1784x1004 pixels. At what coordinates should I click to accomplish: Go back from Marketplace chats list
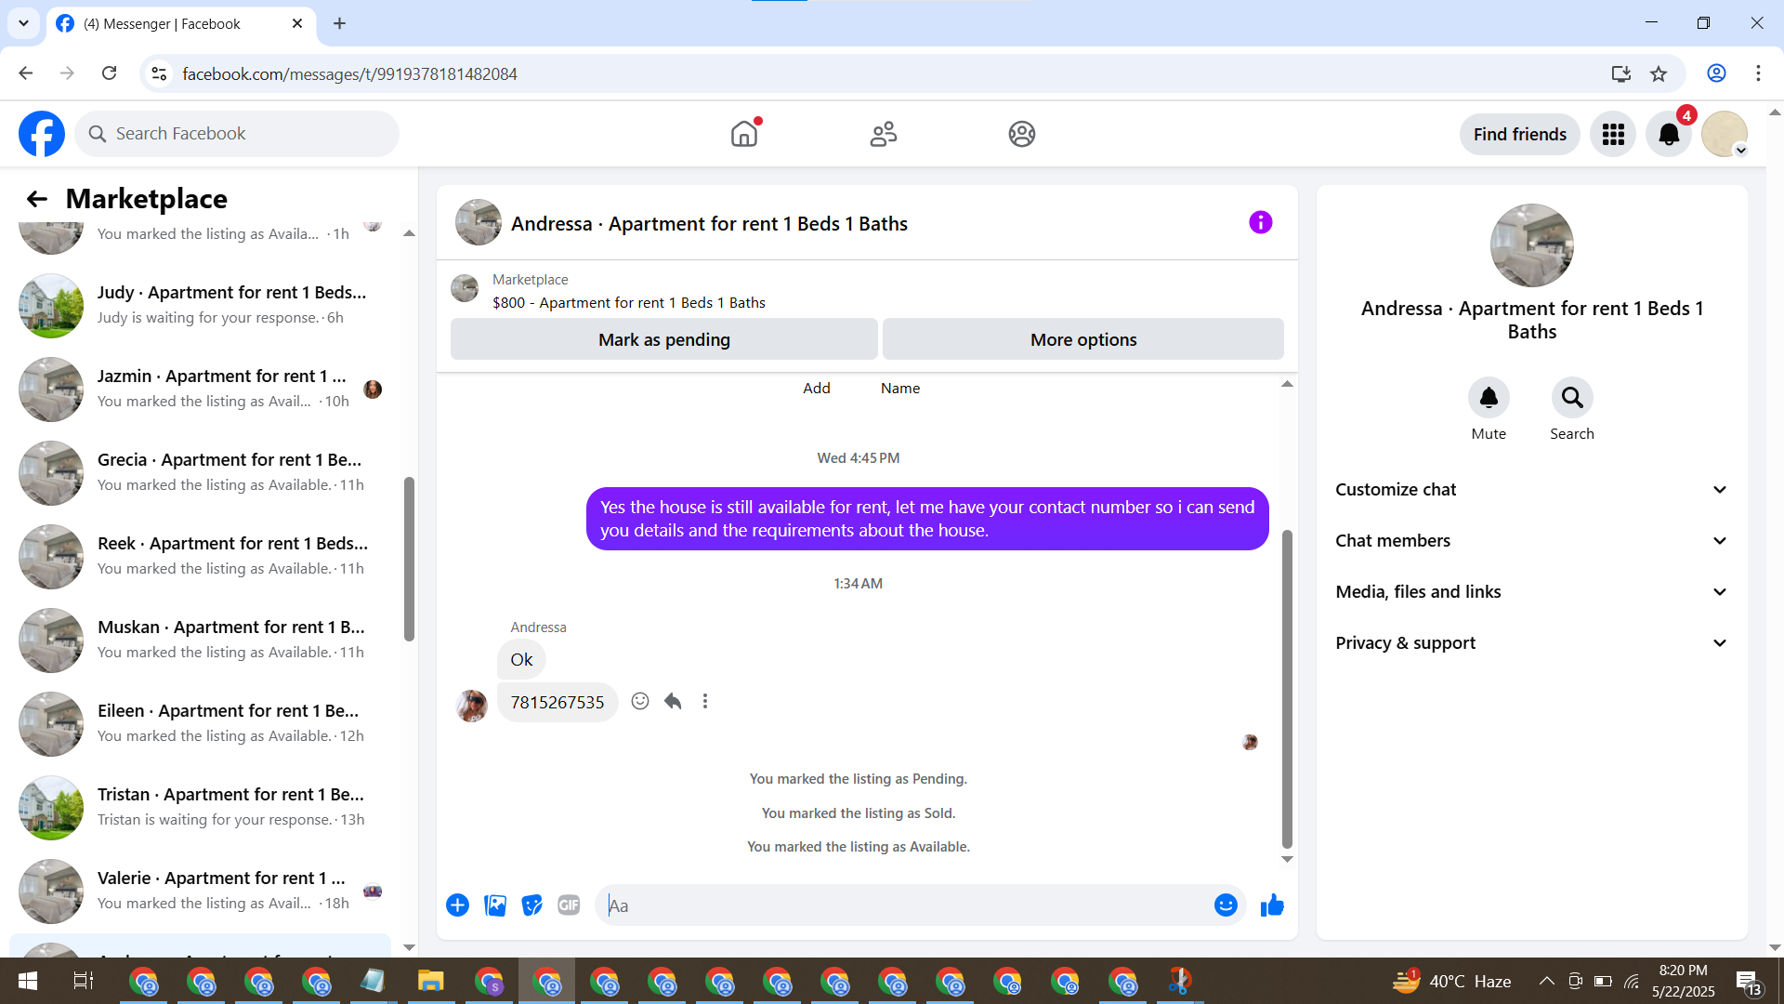[37, 199]
